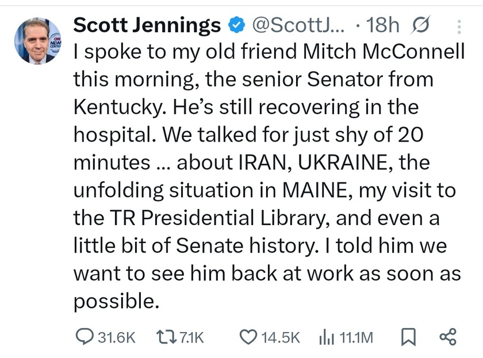Click the 14.5K likes count
The height and width of the screenshot is (358, 483).
tap(281, 337)
